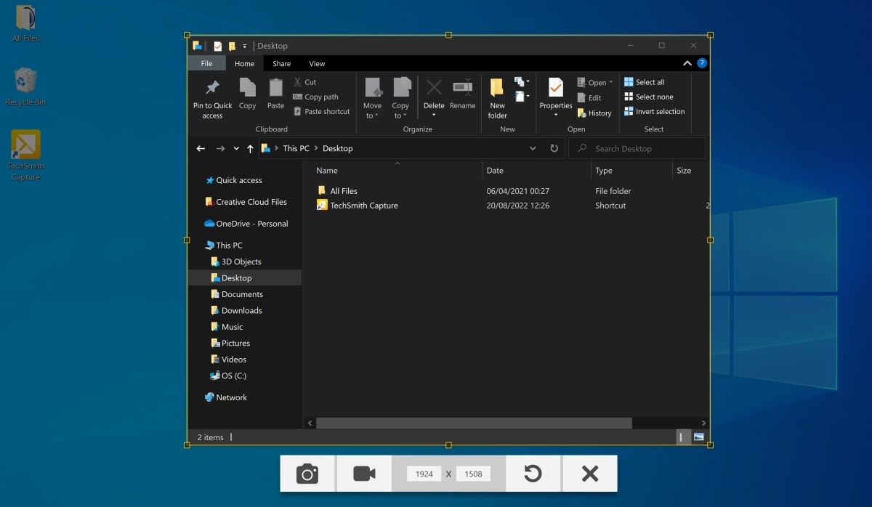Switch to the View ribbon tab
The height and width of the screenshot is (507, 872).
point(317,63)
